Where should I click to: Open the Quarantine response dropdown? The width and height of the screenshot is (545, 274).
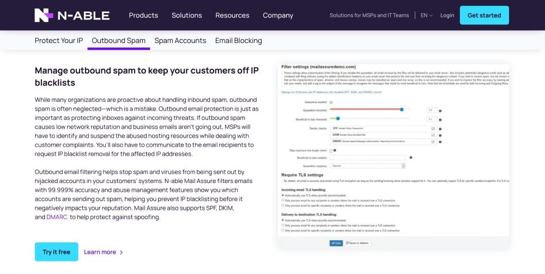click(x=367, y=166)
